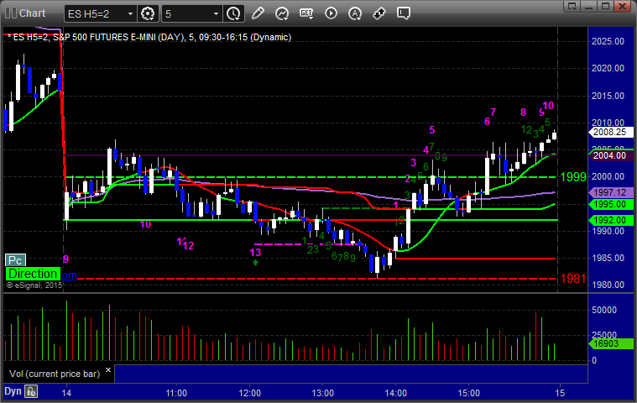Viewport: 637px width, 403px height.
Task: Click the chart title text ES H5=2 S&P 500 FUTURES
Action: 149,38
